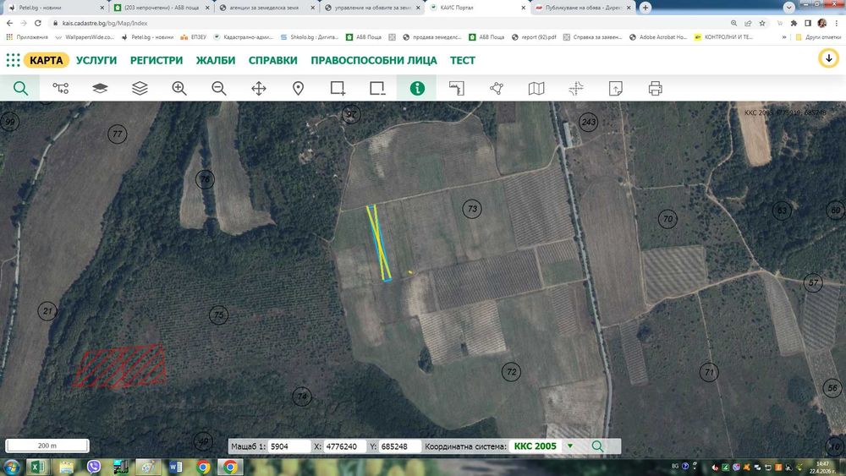The height and width of the screenshot is (476, 846).
Task: Activate rectangle remove-selection tool
Action: click(377, 88)
